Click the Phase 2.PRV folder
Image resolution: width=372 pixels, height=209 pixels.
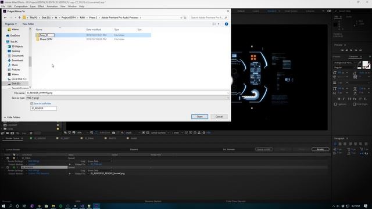[46, 39]
